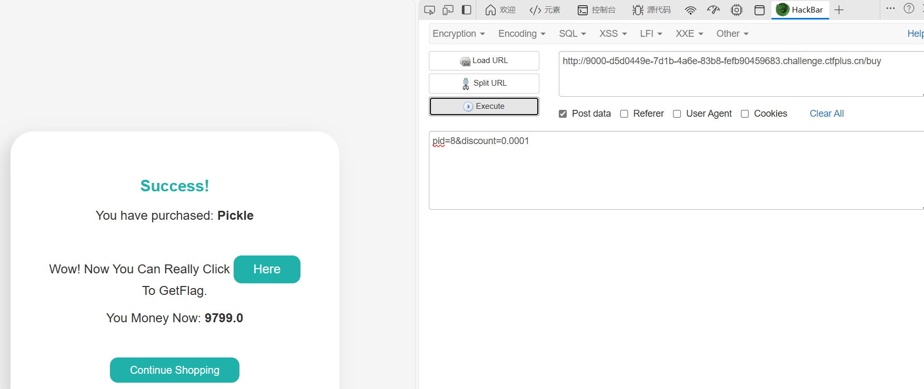Switch to the 元素 elements tab
The height and width of the screenshot is (389, 924).
(545, 10)
